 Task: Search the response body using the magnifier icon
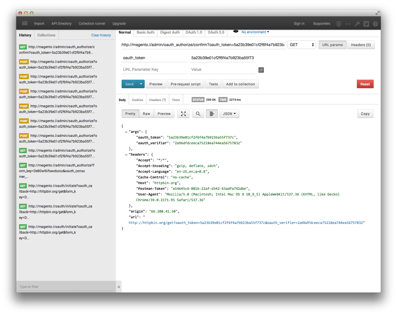pyautogui.click(x=198, y=114)
